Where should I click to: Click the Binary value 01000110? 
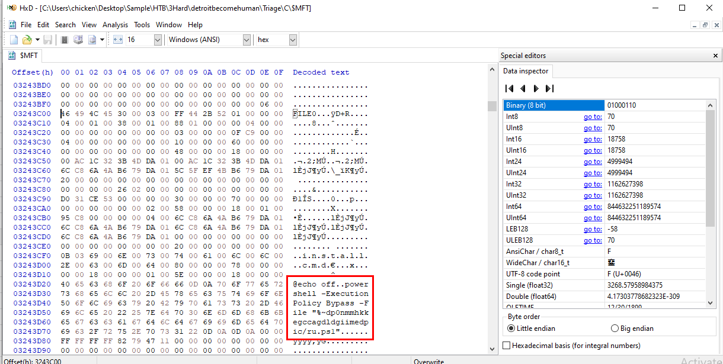point(622,105)
